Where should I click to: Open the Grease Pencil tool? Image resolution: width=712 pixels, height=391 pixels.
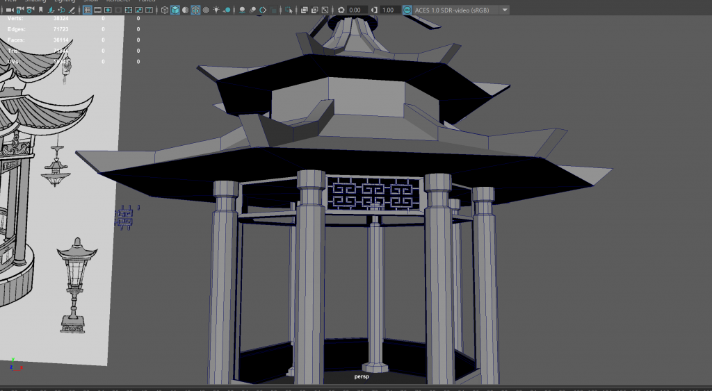[x=72, y=10]
